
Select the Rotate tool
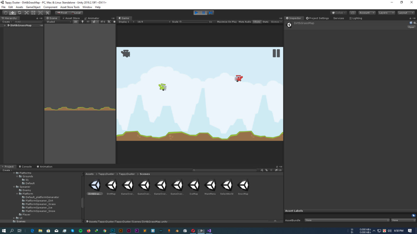(x=19, y=12)
